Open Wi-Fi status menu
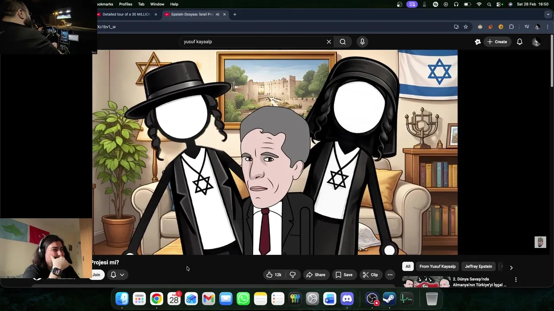The height and width of the screenshot is (311, 554). click(x=479, y=4)
